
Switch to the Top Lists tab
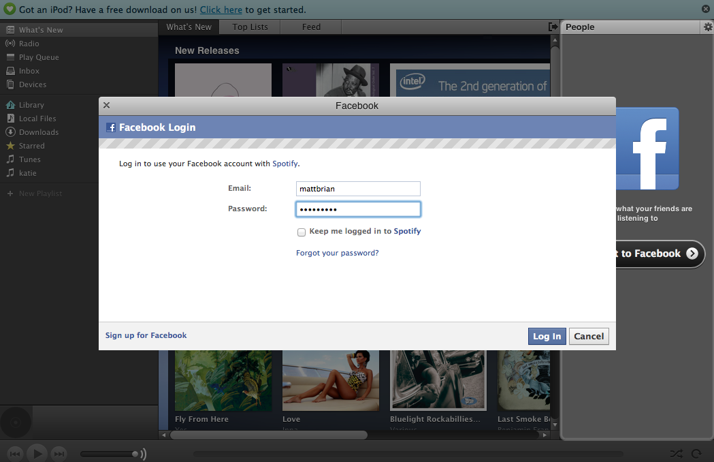250,27
